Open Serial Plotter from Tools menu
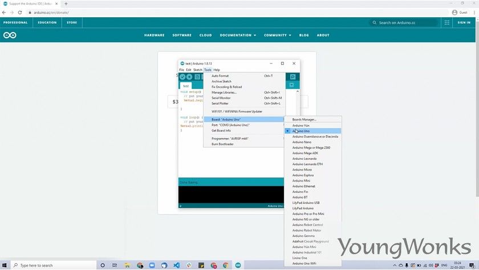 (244, 103)
